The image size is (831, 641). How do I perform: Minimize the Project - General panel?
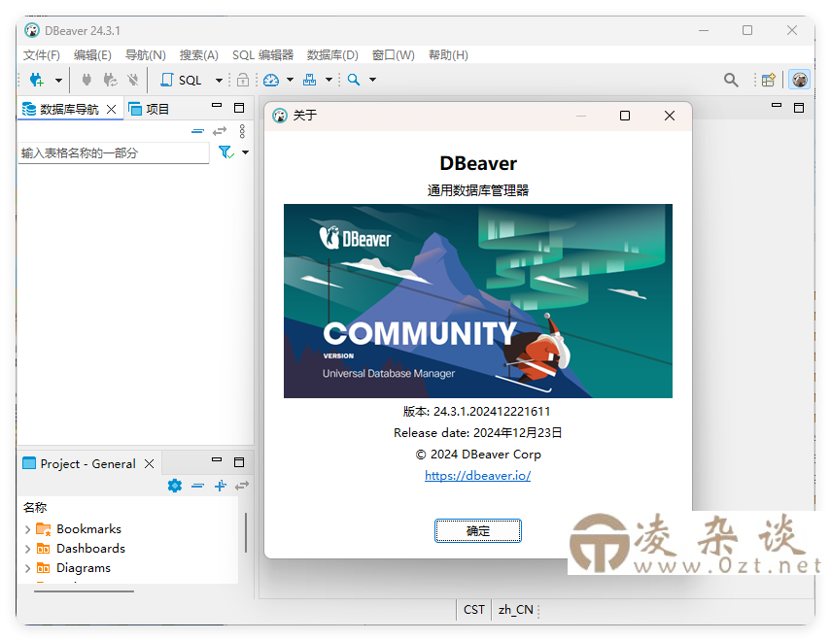(217, 459)
